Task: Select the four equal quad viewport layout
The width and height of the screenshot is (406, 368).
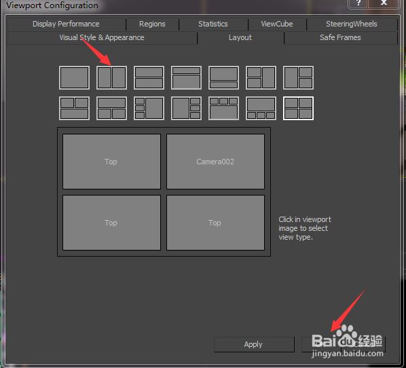Action: 298,108
